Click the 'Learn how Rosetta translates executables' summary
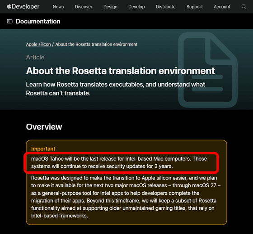 pyautogui.click(x=116, y=89)
